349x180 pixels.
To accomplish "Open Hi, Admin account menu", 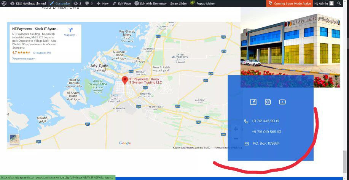I will pos(324,3).
